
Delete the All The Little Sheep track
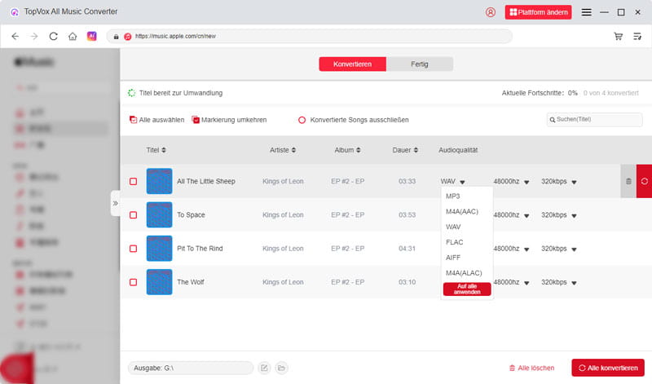628,181
